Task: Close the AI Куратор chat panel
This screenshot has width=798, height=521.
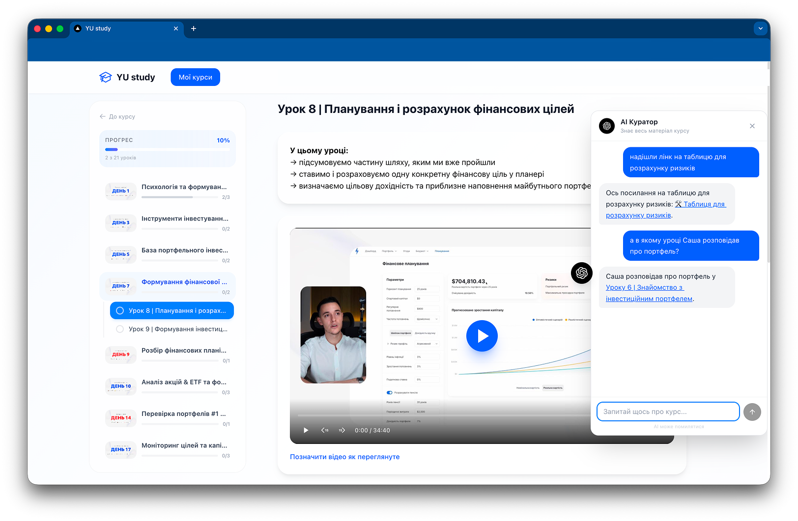Action: 752,126
